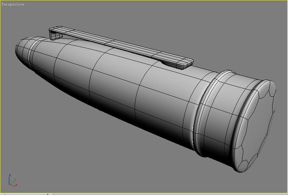The width and height of the screenshot is (288, 195).
Task: Select the clip's left attachment end
Action: 53,34
